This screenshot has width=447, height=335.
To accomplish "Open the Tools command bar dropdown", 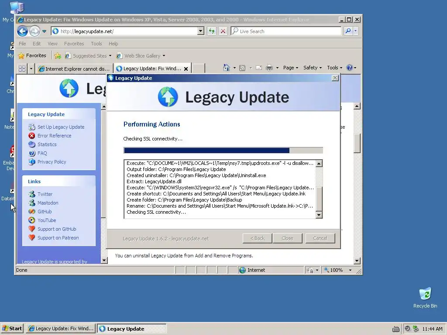I will point(334,68).
